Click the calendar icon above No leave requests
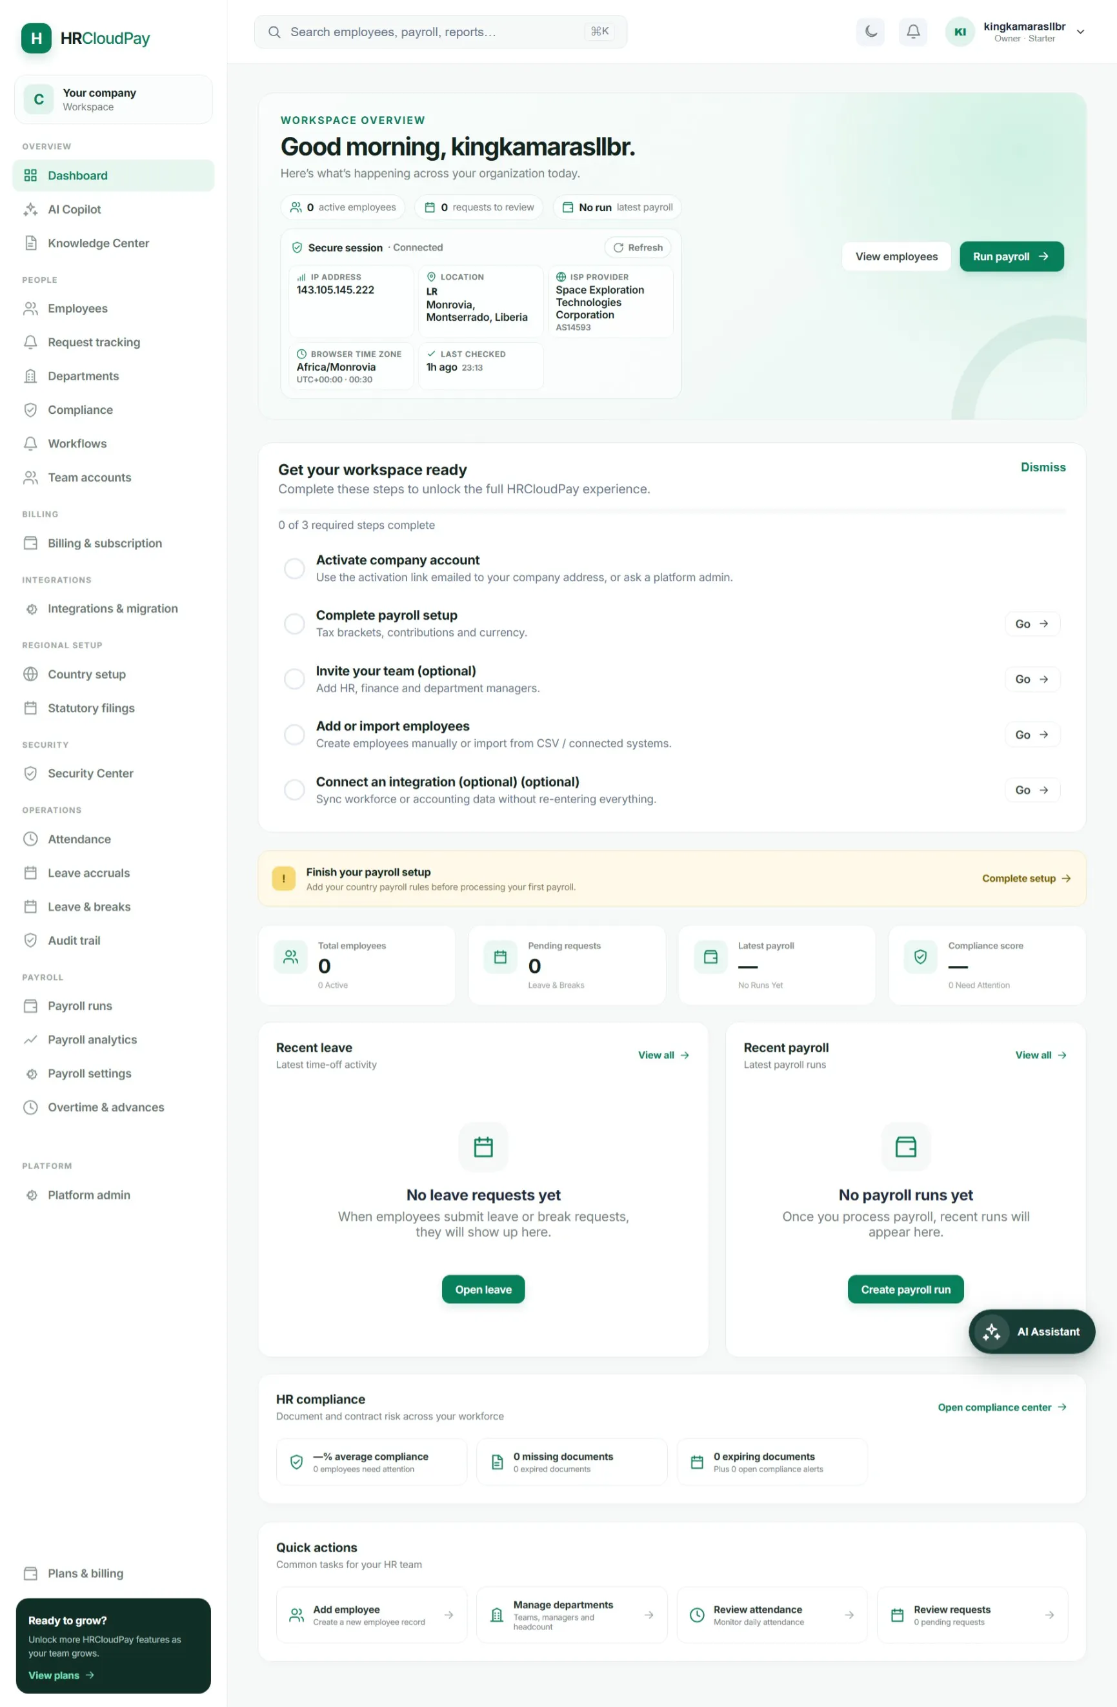1117x1707 pixels. tap(483, 1147)
